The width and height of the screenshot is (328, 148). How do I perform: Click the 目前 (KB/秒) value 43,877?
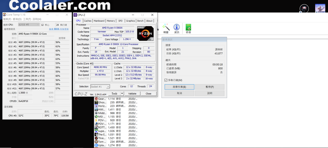tap(218, 53)
